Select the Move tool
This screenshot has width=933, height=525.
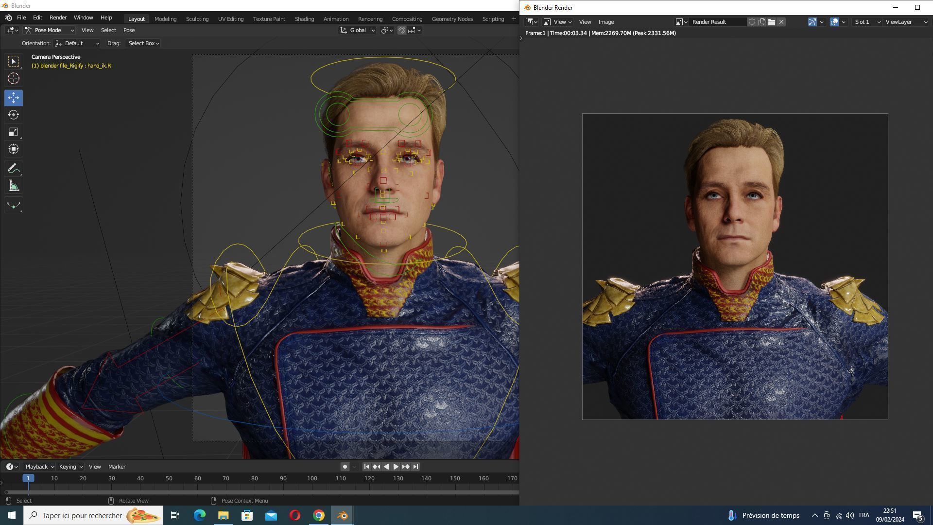tap(14, 98)
